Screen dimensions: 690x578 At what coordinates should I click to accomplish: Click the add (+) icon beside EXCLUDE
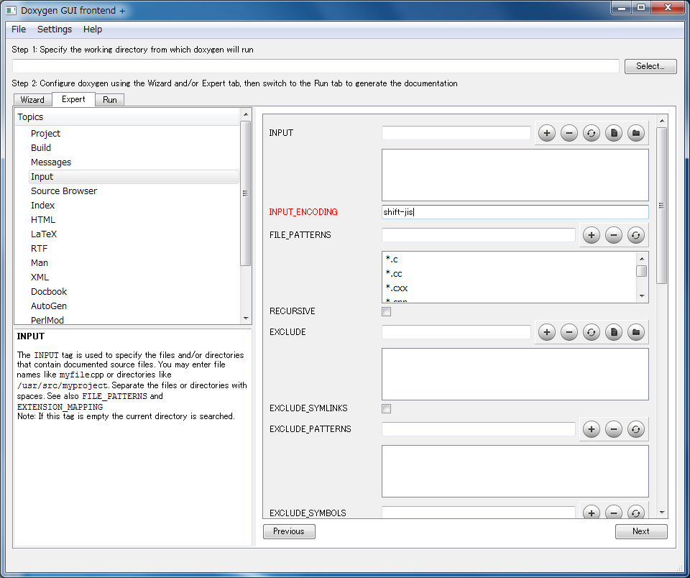[x=547, y=332]
